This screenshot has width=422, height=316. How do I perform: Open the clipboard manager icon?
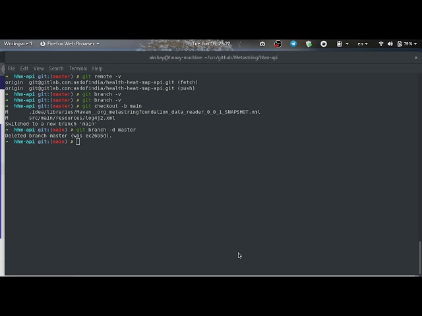click(x=339, y=44)
